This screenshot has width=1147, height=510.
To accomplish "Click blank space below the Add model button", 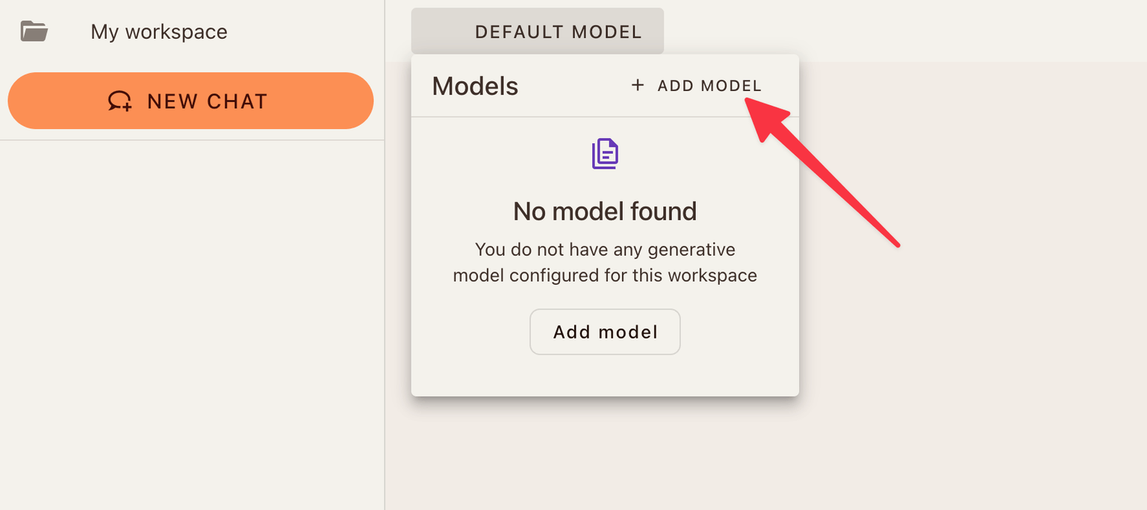I will [605, 375].
